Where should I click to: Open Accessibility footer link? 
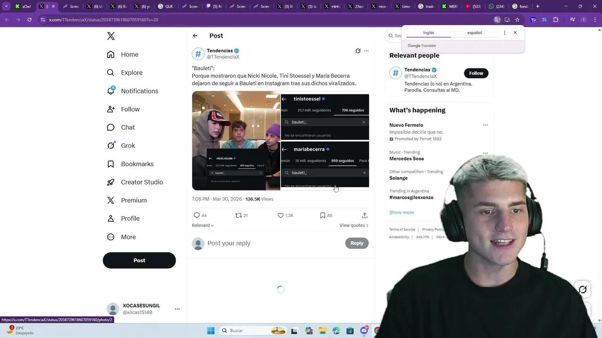[x=399, y=237]
